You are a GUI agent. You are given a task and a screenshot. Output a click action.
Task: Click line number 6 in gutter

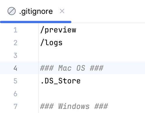tap(15, 94)
